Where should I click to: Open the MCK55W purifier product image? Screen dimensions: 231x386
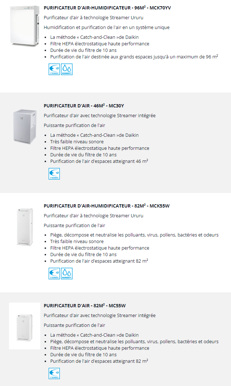click(25, 226)
